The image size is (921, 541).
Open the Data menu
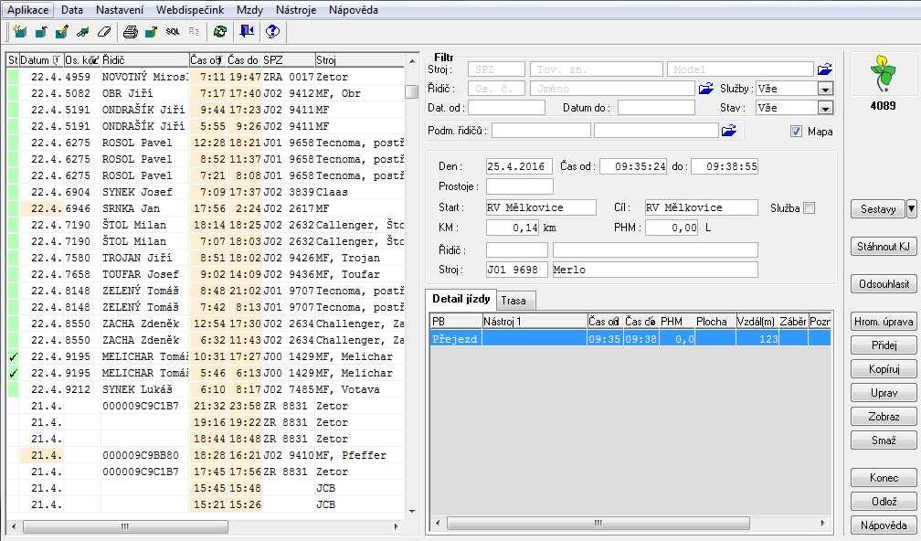point(71,10)
